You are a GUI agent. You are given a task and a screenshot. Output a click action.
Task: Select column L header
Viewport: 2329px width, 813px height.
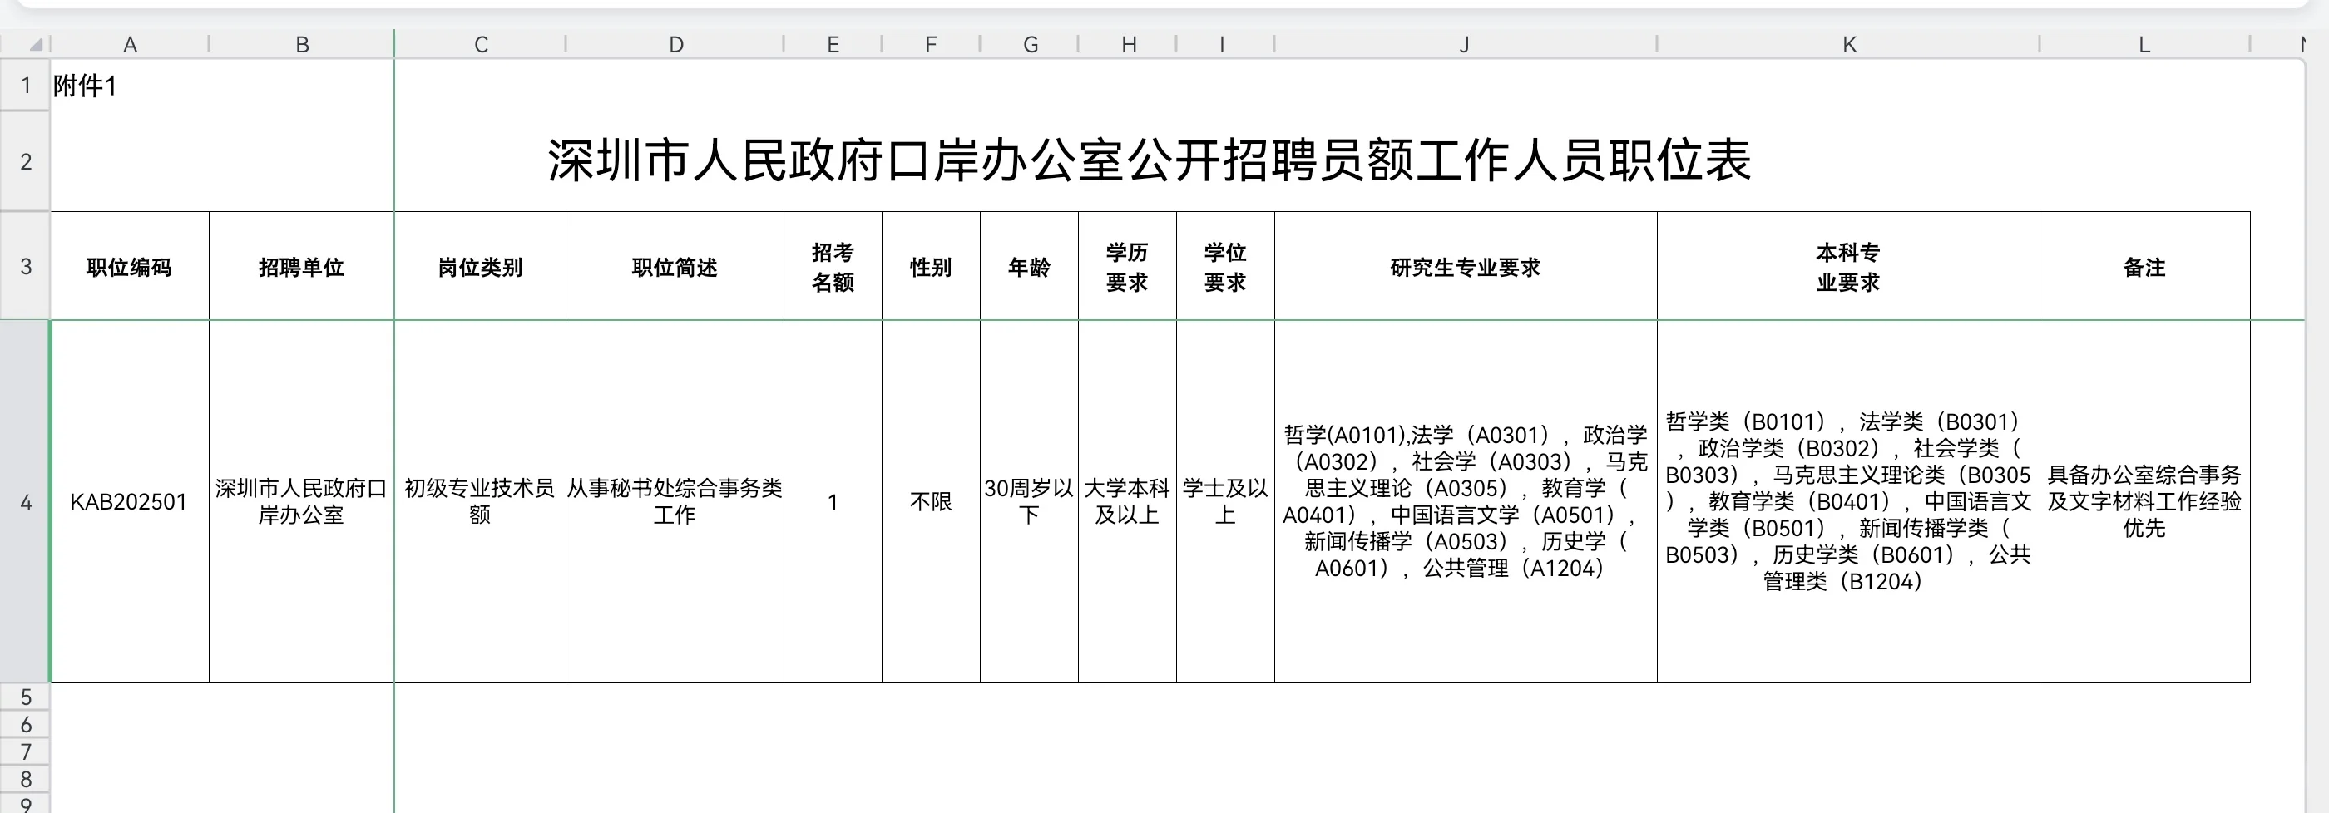(2144, 44)
